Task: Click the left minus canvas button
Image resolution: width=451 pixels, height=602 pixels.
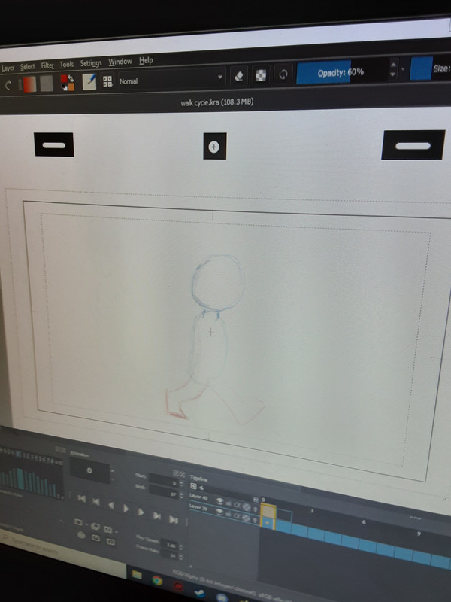Action: [54, 144]
